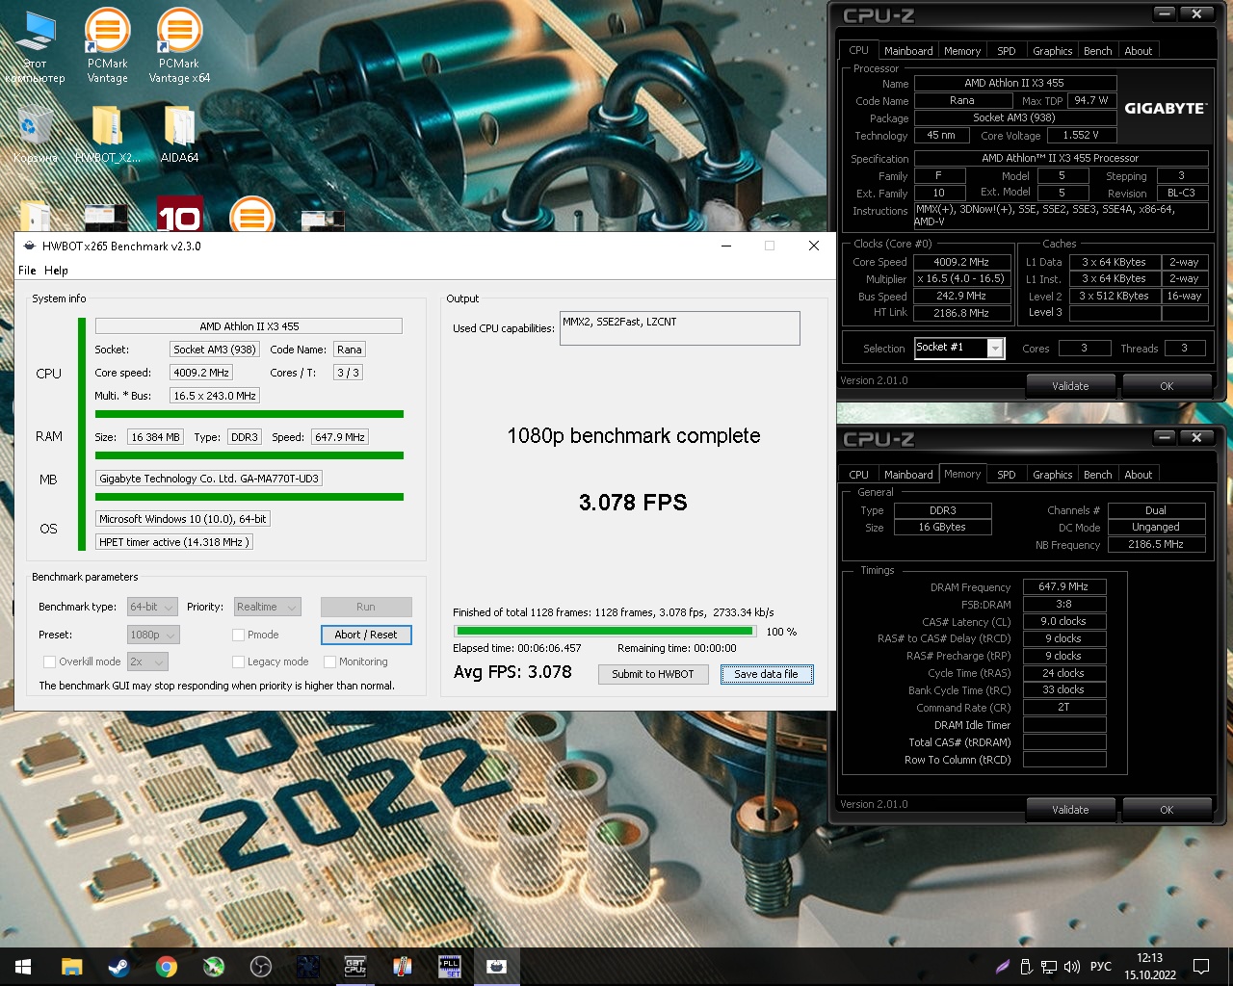Switch to Bench tab in lower CPU-Z window

pos(1098,475)
